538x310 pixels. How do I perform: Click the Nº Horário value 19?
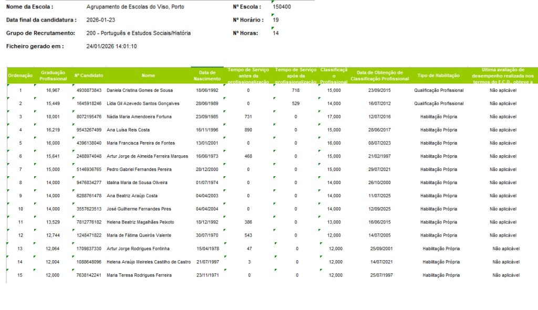click(x=276, y=20)
